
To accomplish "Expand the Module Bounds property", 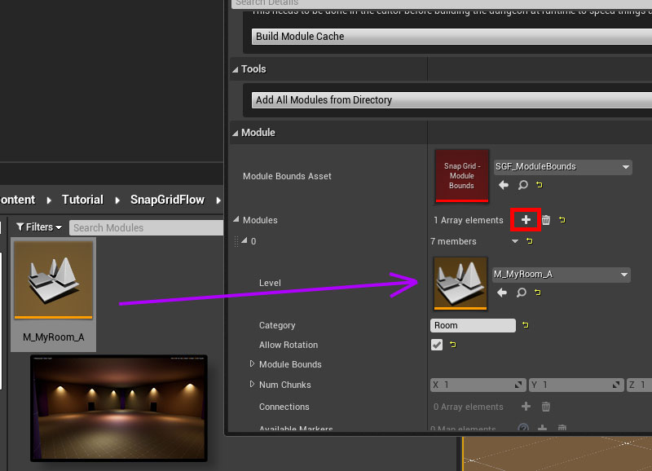I will coord(252,364).
